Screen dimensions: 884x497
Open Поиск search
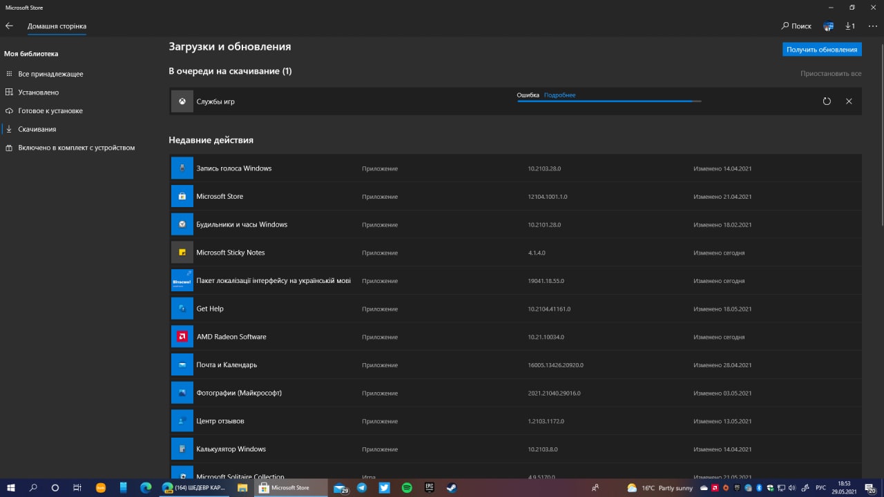[x=796, y=26]
